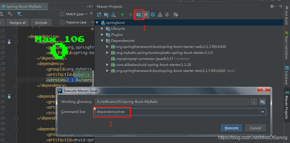Viewport: 290px width, 143px height.
Task: Expand the spring-boot-starter-test dependency
Action: 107,71
